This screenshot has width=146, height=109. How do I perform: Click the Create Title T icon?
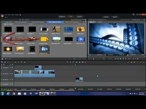[x=22, y=62]
